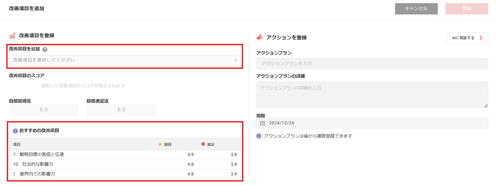Screen dimensions: 497x186
Task: Click info icon beside おすすめの改善項目
Action: click(x=15, y=131)
